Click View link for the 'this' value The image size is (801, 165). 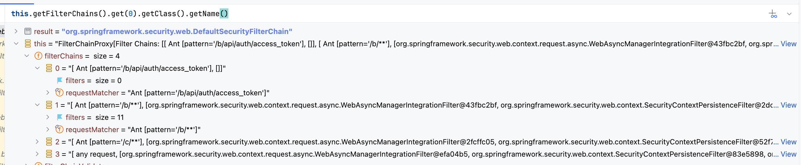click(788, 44)
